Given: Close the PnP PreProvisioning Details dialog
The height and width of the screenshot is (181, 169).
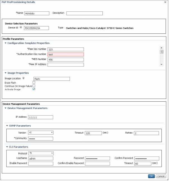Looking at the screenshot, I should tap(165, 2).
